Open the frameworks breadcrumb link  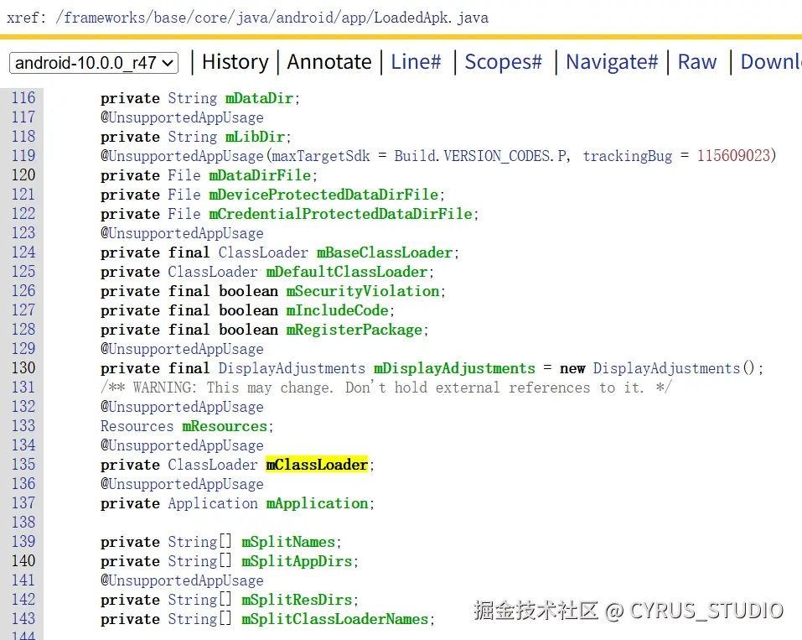pos(105,17)
